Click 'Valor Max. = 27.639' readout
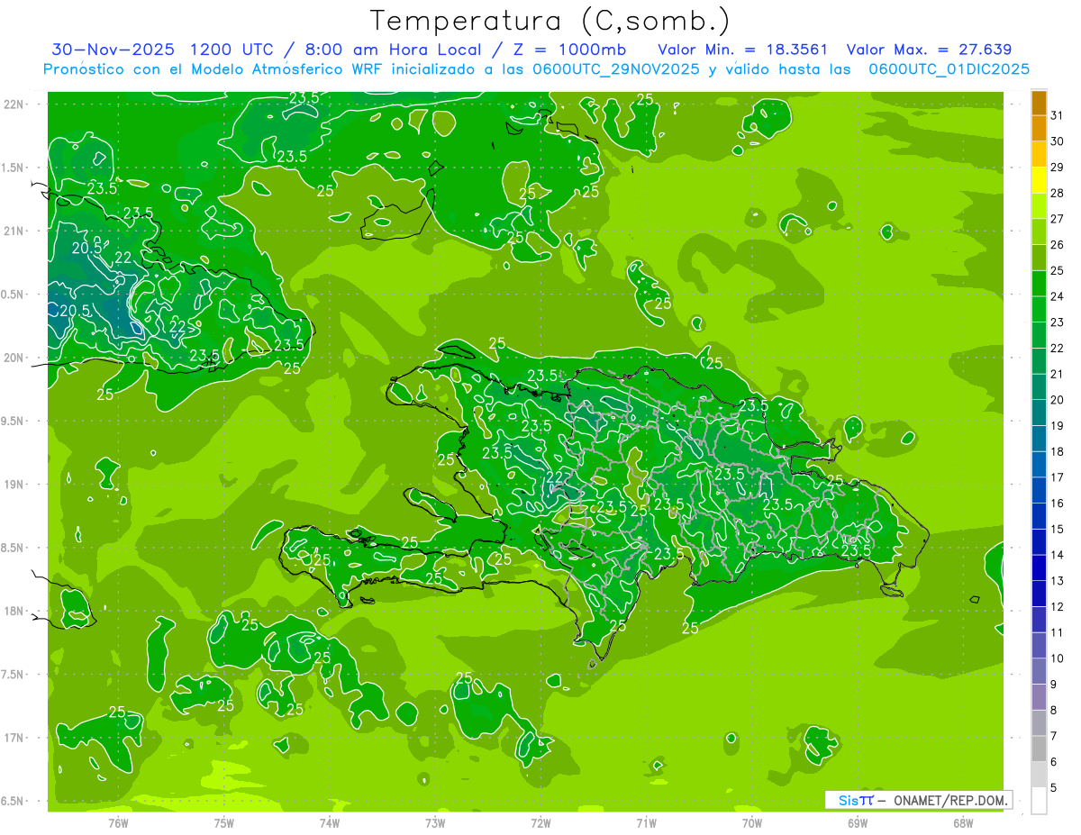The image size is (1081, 835). click(x=930, y=50)
